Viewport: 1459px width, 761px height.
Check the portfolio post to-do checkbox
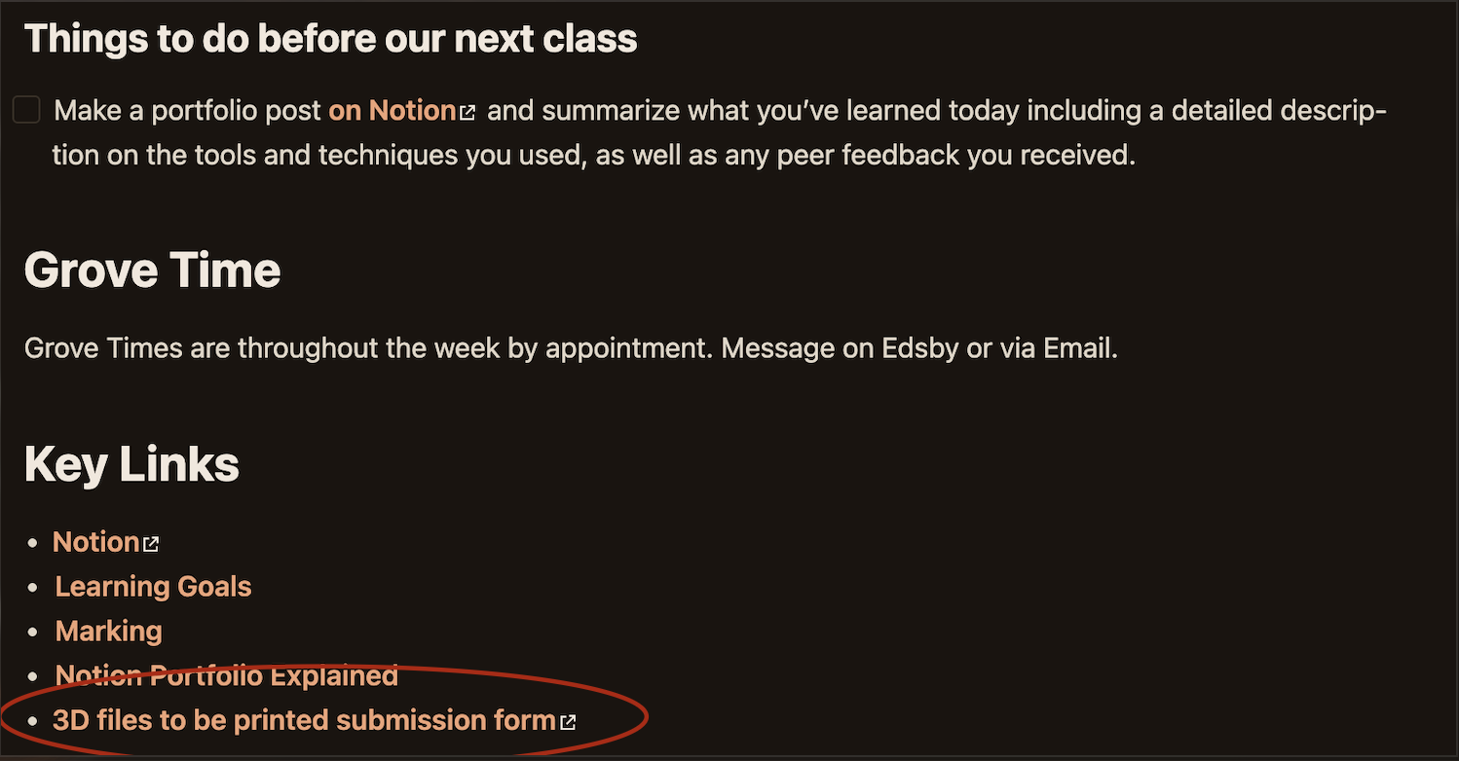(26, 110)
